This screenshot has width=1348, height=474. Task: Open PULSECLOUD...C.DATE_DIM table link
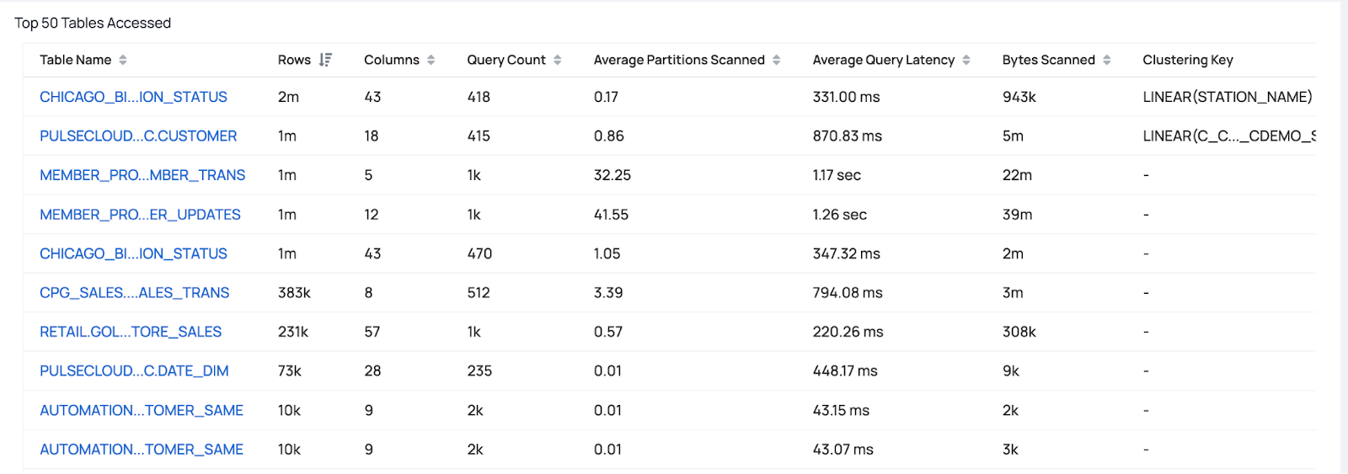pyautogui.click(x=134, y=370)
